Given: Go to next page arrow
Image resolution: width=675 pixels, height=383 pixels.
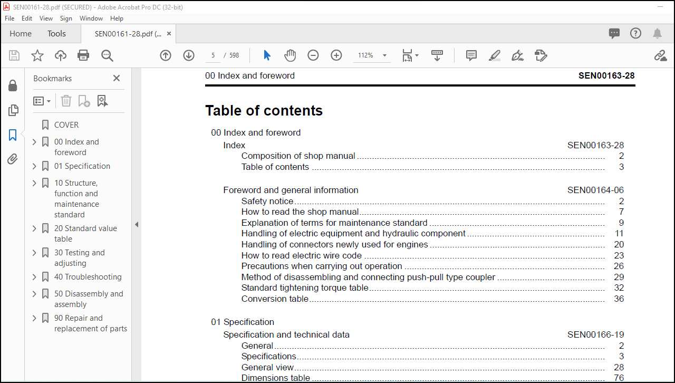Looking at the screenshot, I should point(189,55).
